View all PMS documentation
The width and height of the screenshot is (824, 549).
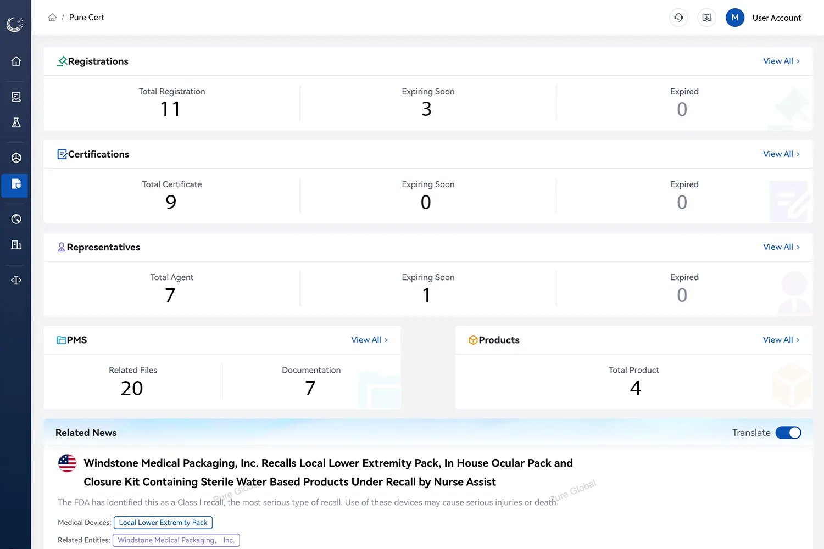click(x=369, y=340)
